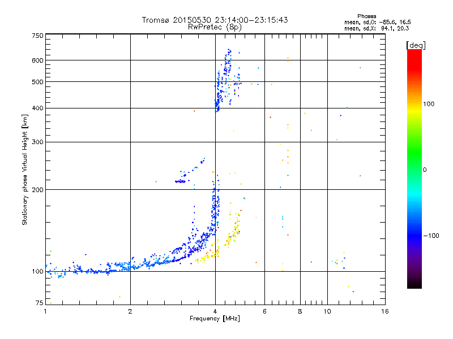Click the x-axis tick label '16'

[x=385, y=311]
